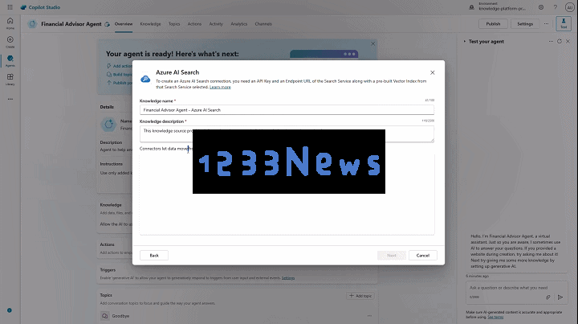Click the Financial Advisor Agent icon
The width and height of the screenshot is (578, 324).
32,24
